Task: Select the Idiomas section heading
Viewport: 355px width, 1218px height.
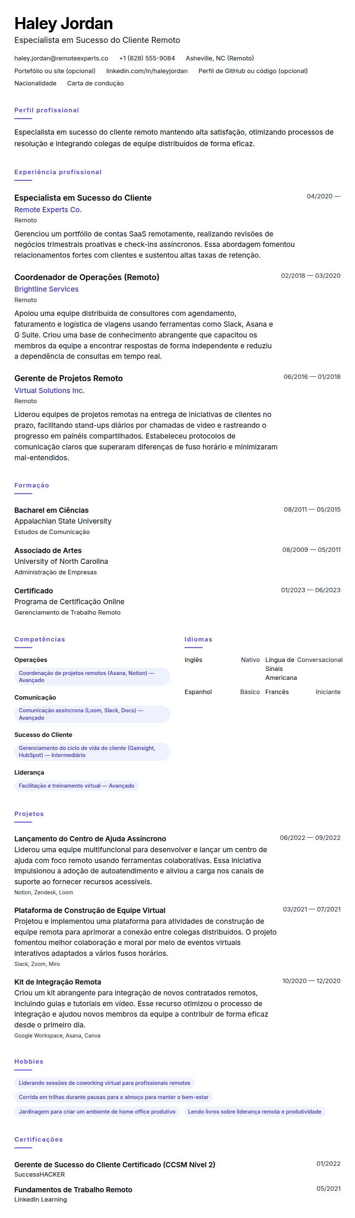Action: tap(198, 639)
